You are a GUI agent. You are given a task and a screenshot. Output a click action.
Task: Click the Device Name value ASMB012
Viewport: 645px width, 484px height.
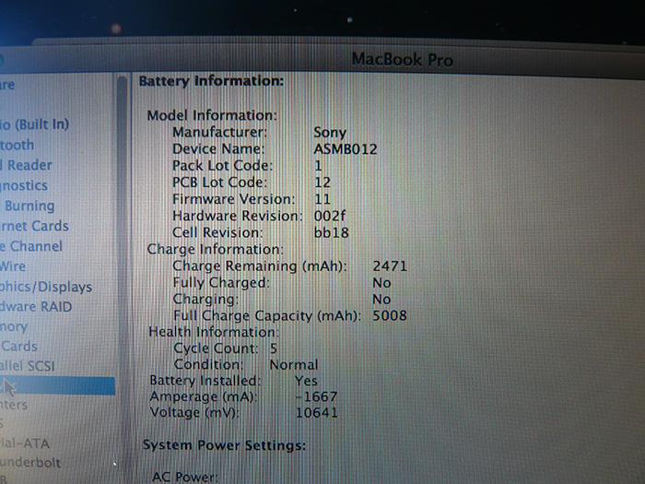tap(346, 149)
